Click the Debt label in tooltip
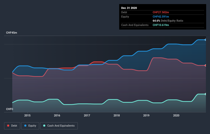Screen dimensions: 210x134 (x=124, y=12)
